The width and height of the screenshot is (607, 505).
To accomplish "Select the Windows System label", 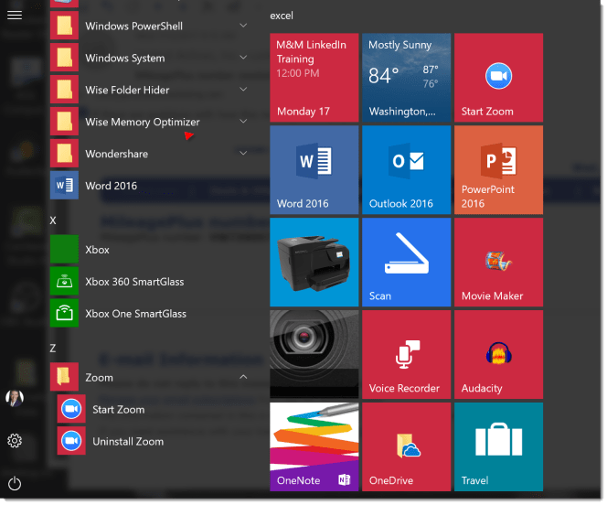I will tap(125, 59).
